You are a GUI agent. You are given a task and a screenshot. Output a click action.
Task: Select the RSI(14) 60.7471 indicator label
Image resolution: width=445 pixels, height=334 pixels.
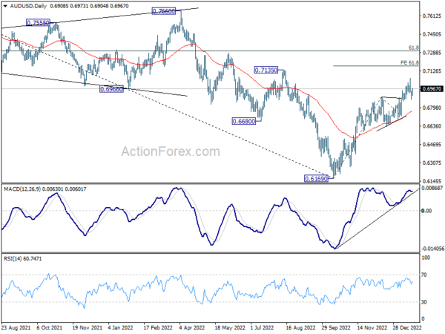coord(23,259)
